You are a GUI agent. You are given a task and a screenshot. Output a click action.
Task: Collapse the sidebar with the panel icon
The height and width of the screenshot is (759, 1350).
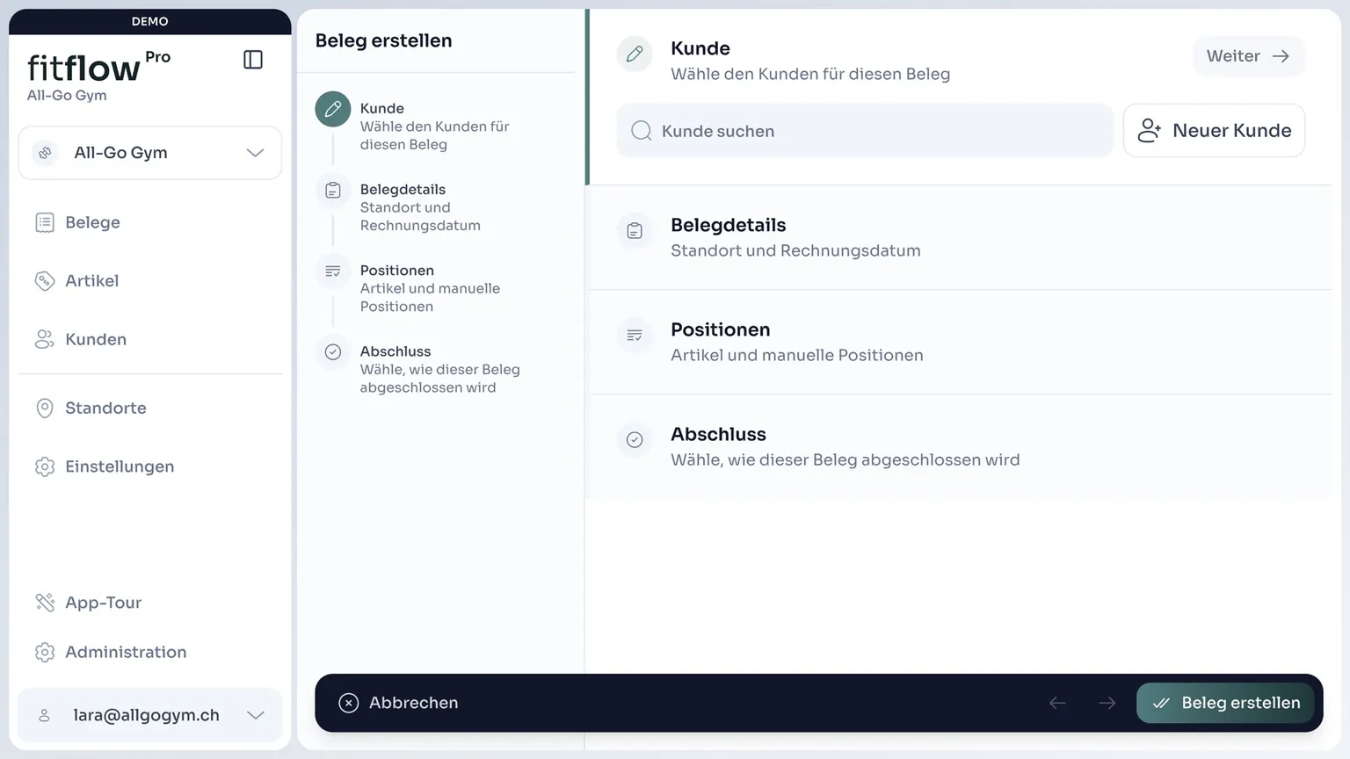pos(252,60)
